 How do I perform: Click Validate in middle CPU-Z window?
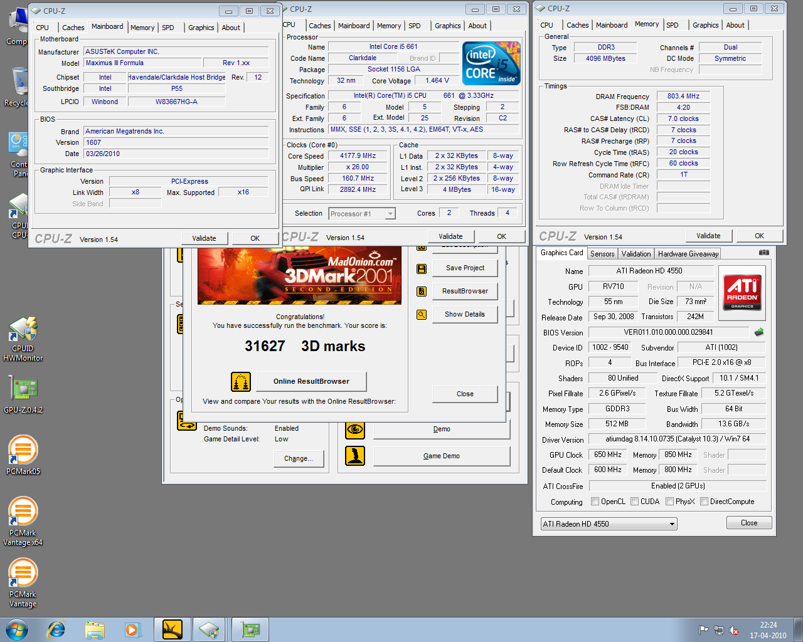[450, 236]
